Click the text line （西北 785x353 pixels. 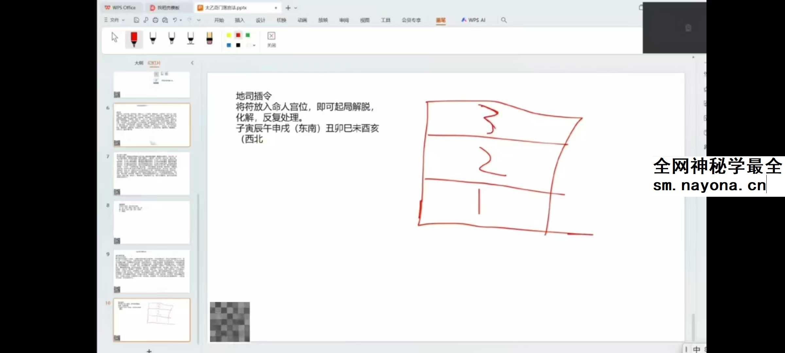[251, 139]
